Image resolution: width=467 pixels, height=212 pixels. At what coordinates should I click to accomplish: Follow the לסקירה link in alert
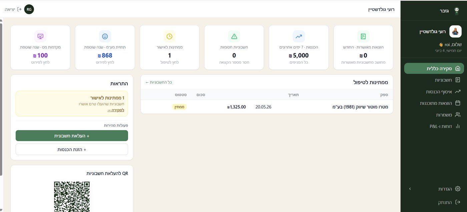pos(116,110)
